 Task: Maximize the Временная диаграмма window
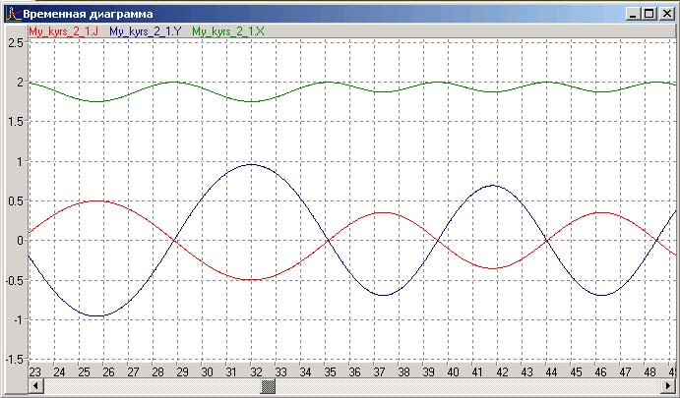[649, 15]
